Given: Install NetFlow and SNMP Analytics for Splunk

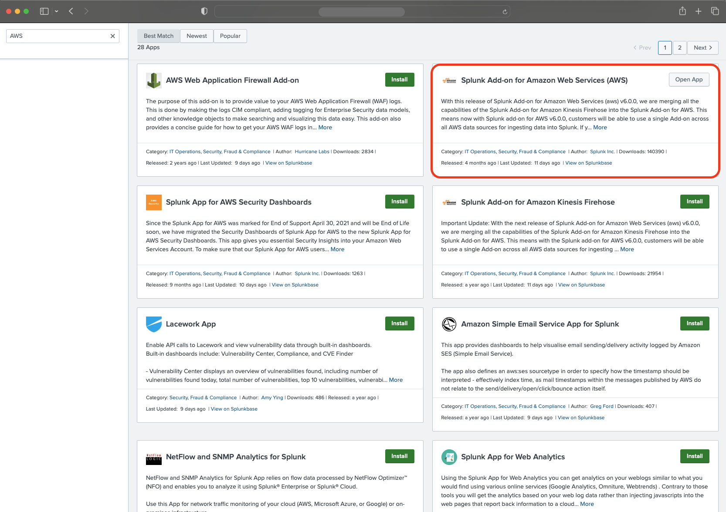Looking at the screenshot, I should coord(400,456).
